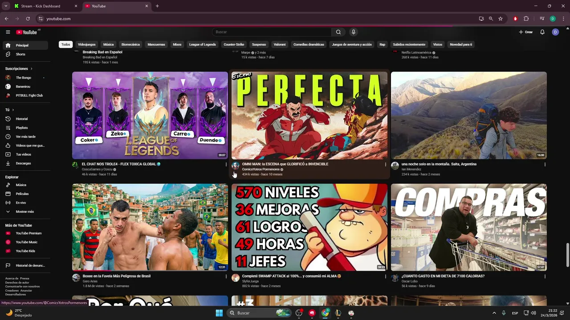Viewport: 570px width, 320px height.
Task: Open En vivo under Explorar
Action: (25, 203)
